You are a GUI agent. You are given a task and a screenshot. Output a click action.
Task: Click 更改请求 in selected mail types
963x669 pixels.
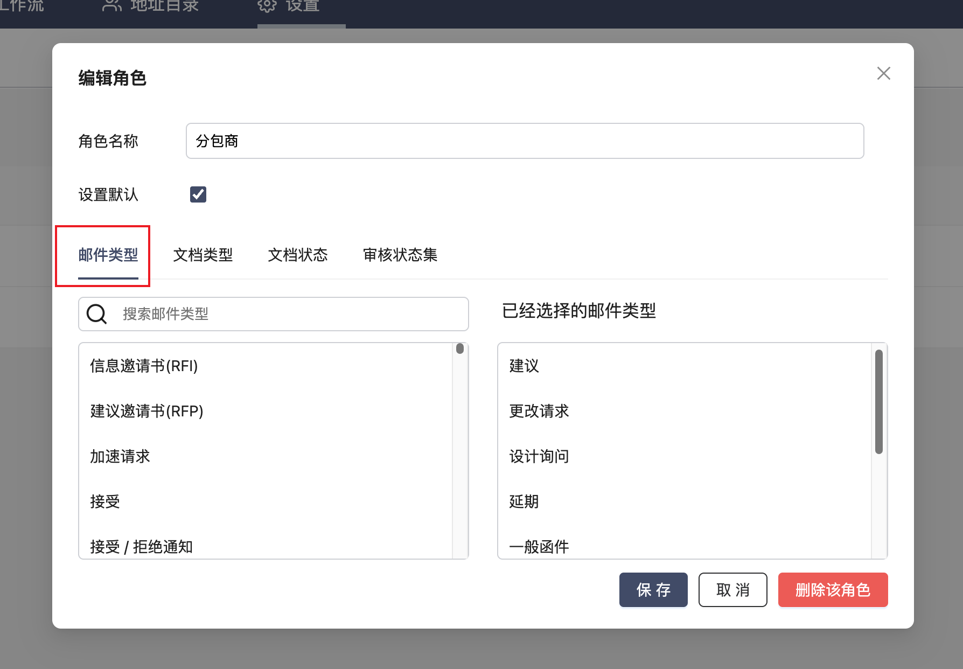pos(539,412)
